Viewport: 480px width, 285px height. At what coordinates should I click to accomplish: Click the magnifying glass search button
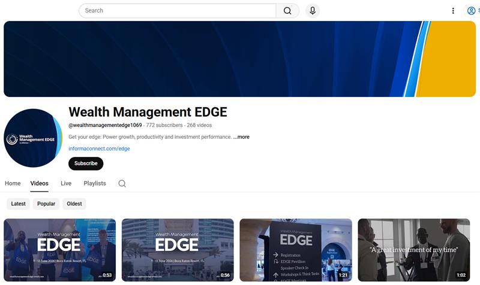(287, 11)
